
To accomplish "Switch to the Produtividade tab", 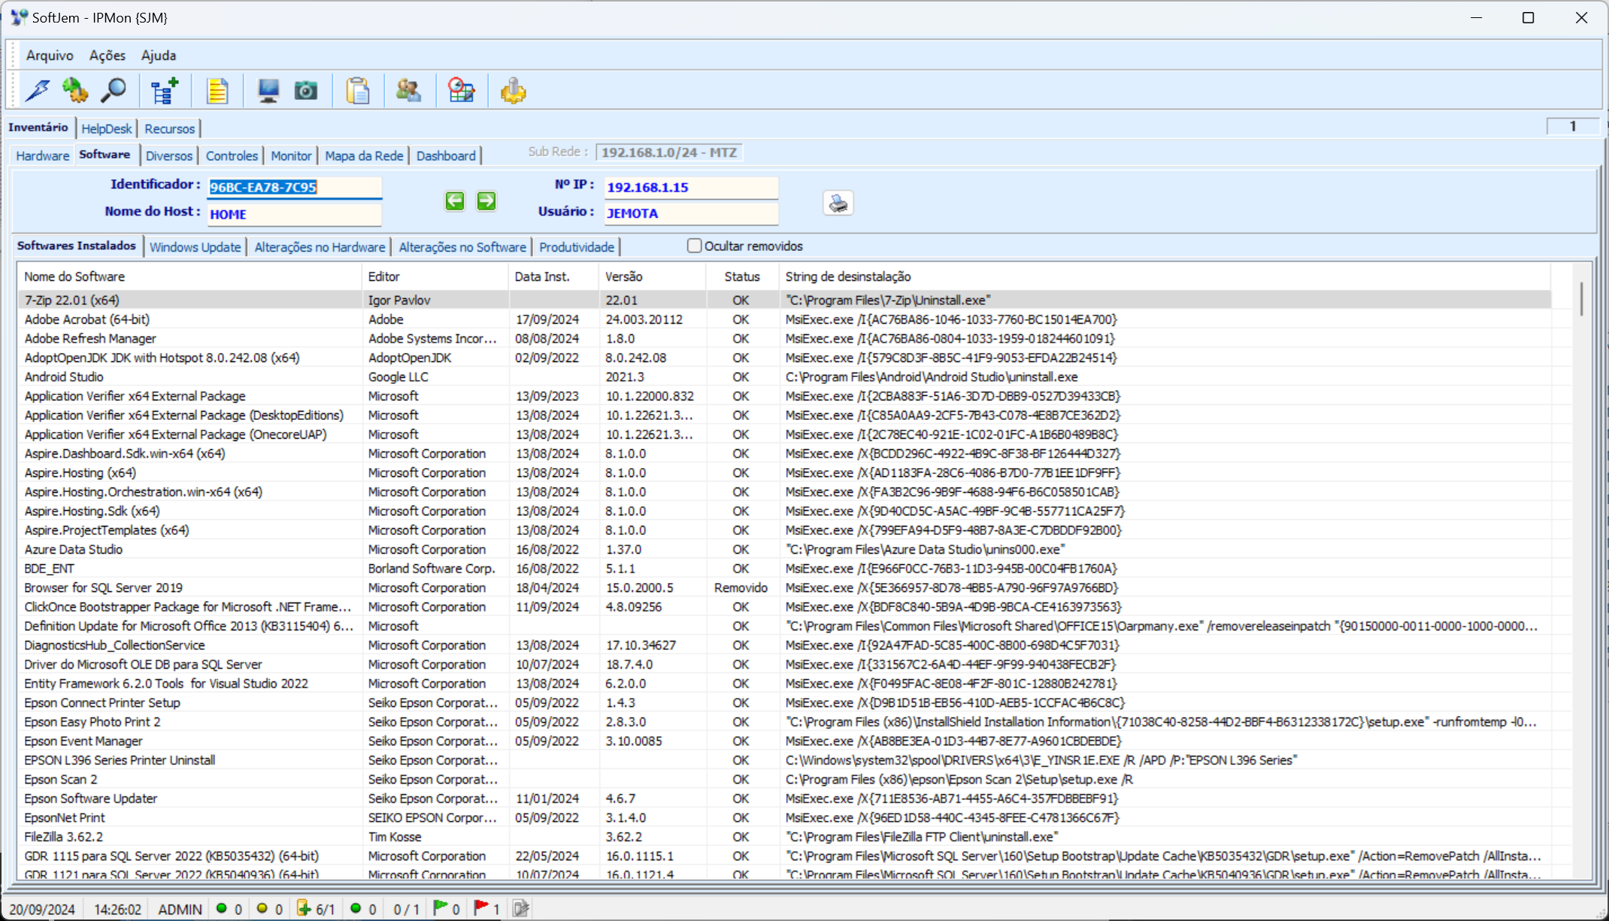I will click(577, 247).
